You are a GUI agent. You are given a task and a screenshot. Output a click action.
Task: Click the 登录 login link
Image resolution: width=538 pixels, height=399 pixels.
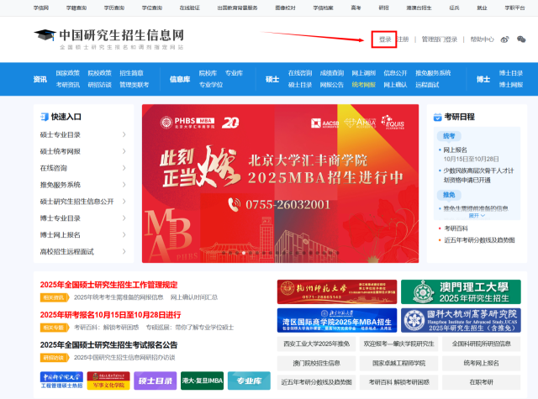tap(384, 39)
